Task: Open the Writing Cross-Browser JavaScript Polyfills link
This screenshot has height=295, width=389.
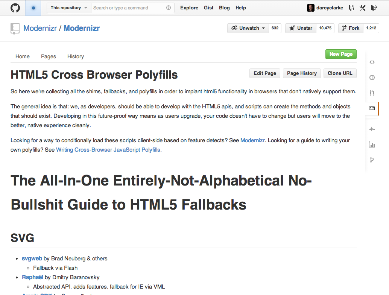Action: (108, 150)
